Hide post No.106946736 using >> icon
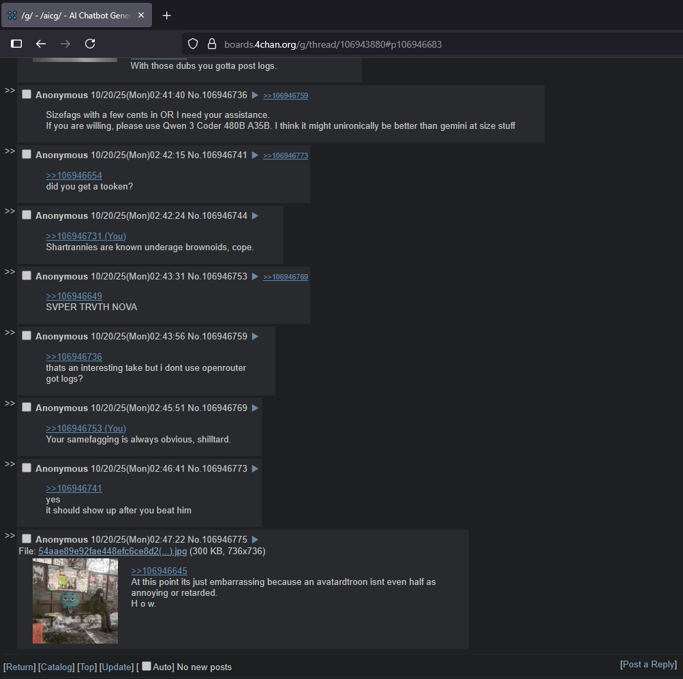The height and width of the screenshot is (679, 683). tap(10, 91)
